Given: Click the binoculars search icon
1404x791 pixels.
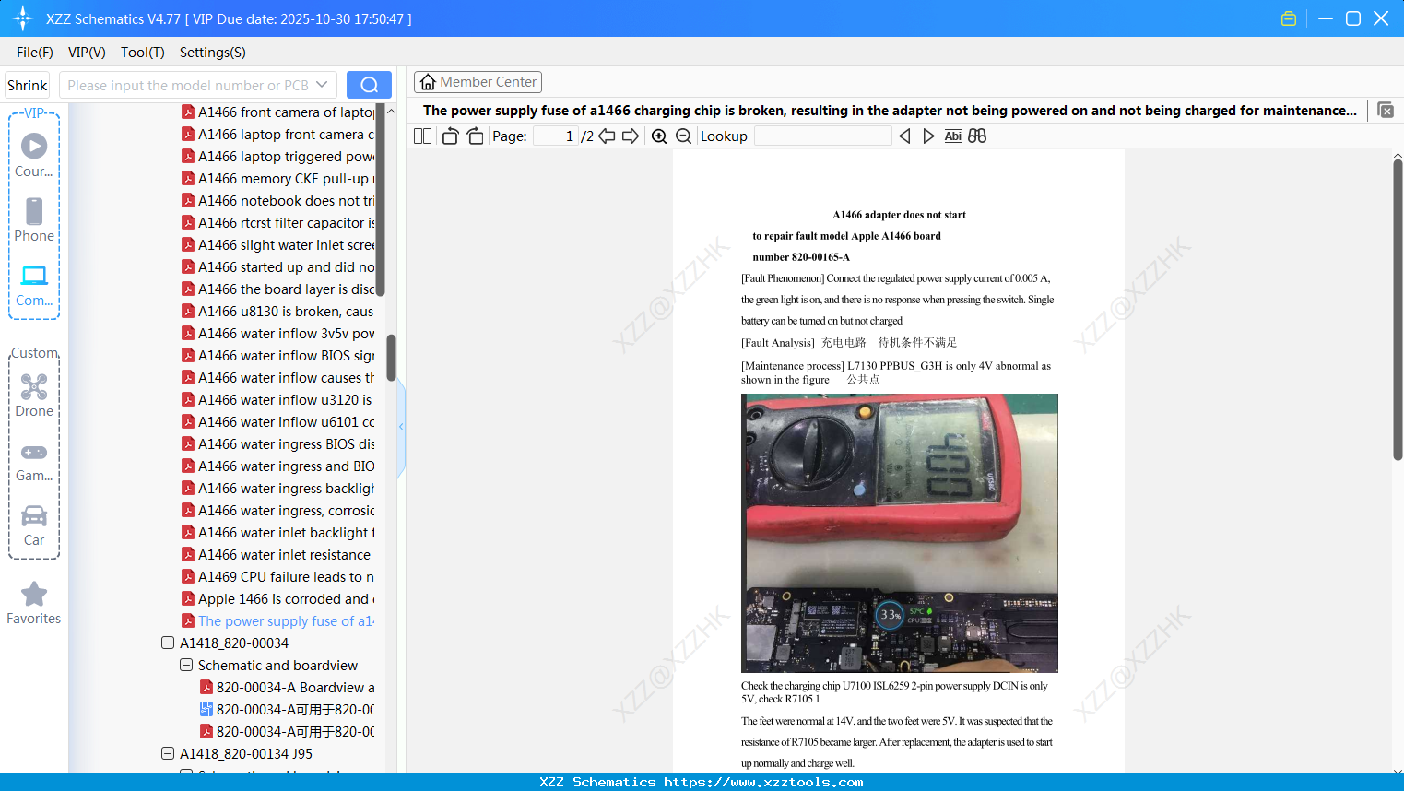Looking at the screenshot, I should click(977, 136).
